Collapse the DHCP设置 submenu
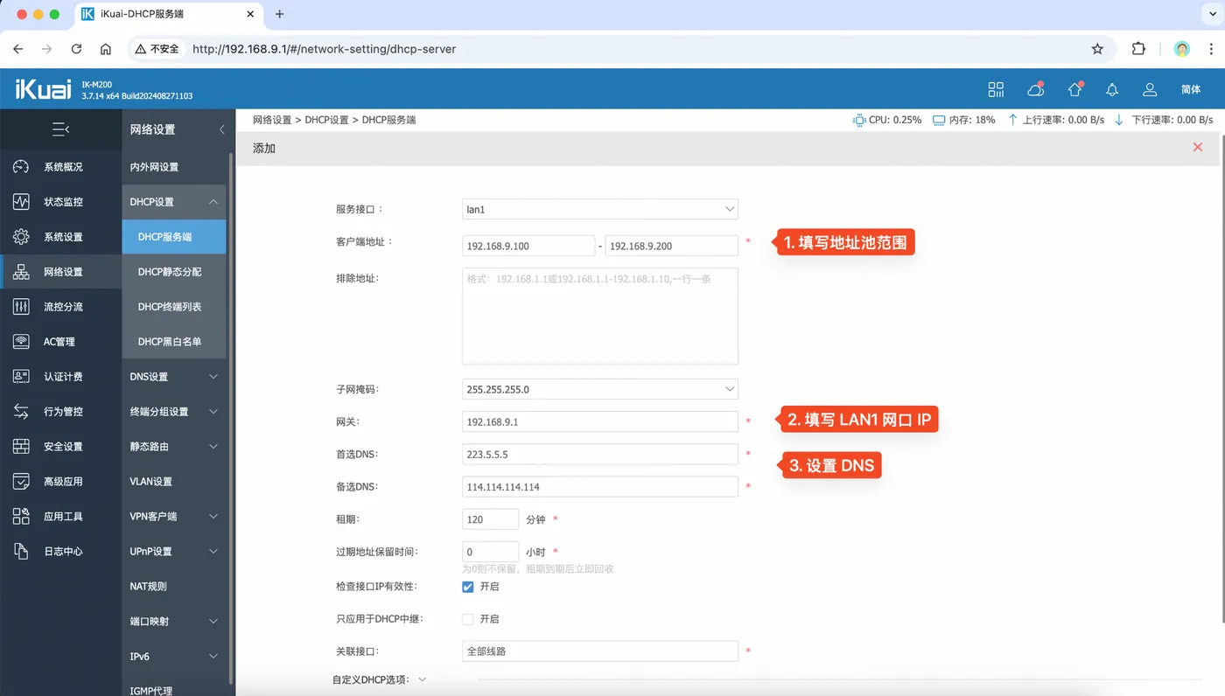The height and width of the screenshot is (696, 1225). point(213,202)
